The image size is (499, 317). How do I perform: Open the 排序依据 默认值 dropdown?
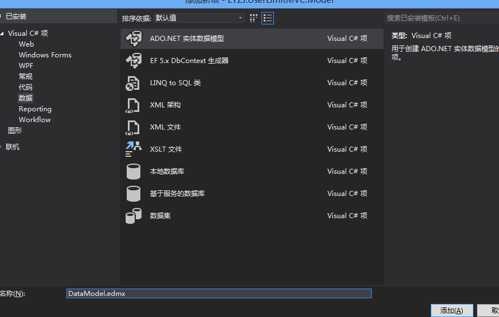(x=199, y=18)
